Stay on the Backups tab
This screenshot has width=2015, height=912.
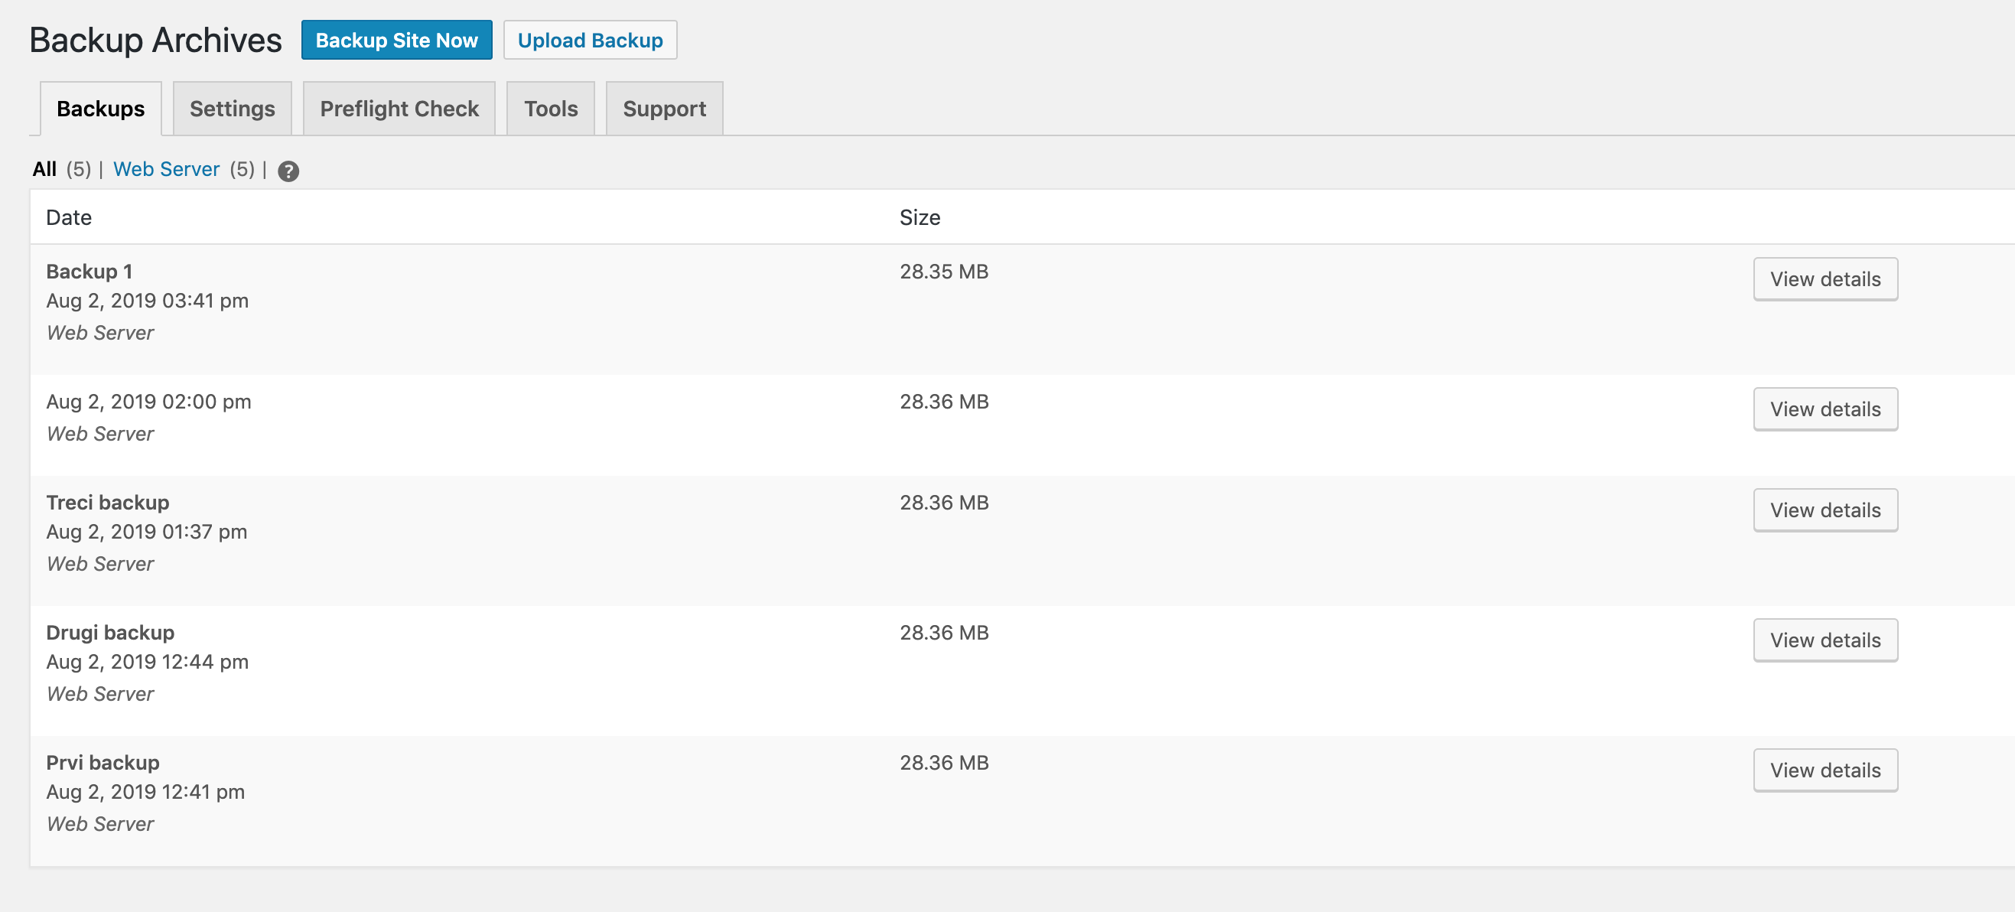(x=100, y=108)
